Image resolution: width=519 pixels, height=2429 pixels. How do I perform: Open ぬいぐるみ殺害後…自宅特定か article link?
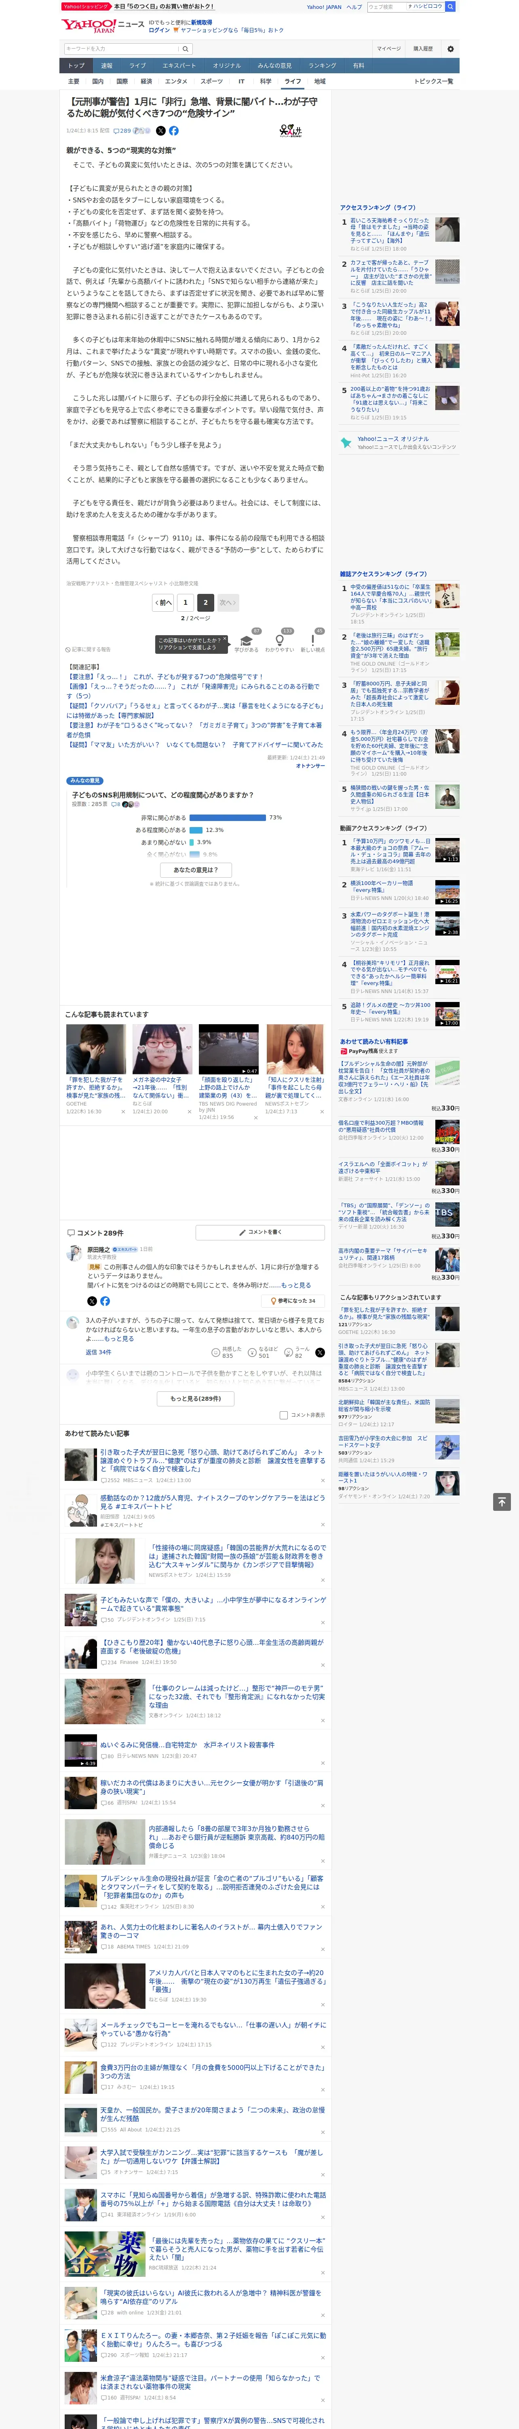(x=188, y=1744)
